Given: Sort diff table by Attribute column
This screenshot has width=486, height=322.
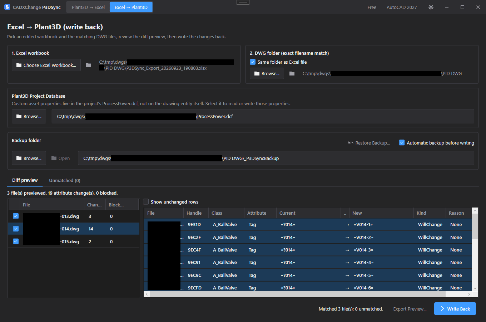Looking at the screenshot, I should (x=260, y=213).
